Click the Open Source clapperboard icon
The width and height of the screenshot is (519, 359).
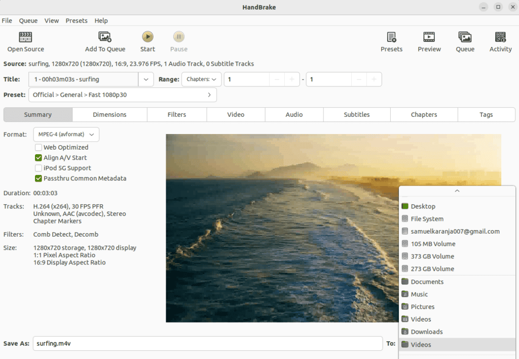(25, 37)
